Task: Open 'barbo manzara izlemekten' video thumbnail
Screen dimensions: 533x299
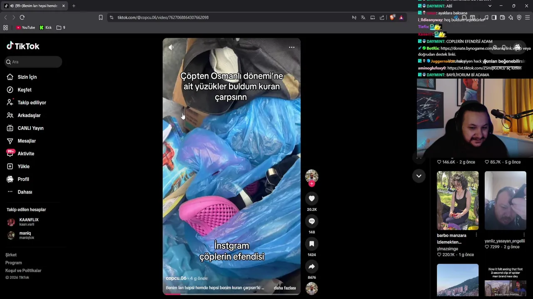Action: [458, 201]
